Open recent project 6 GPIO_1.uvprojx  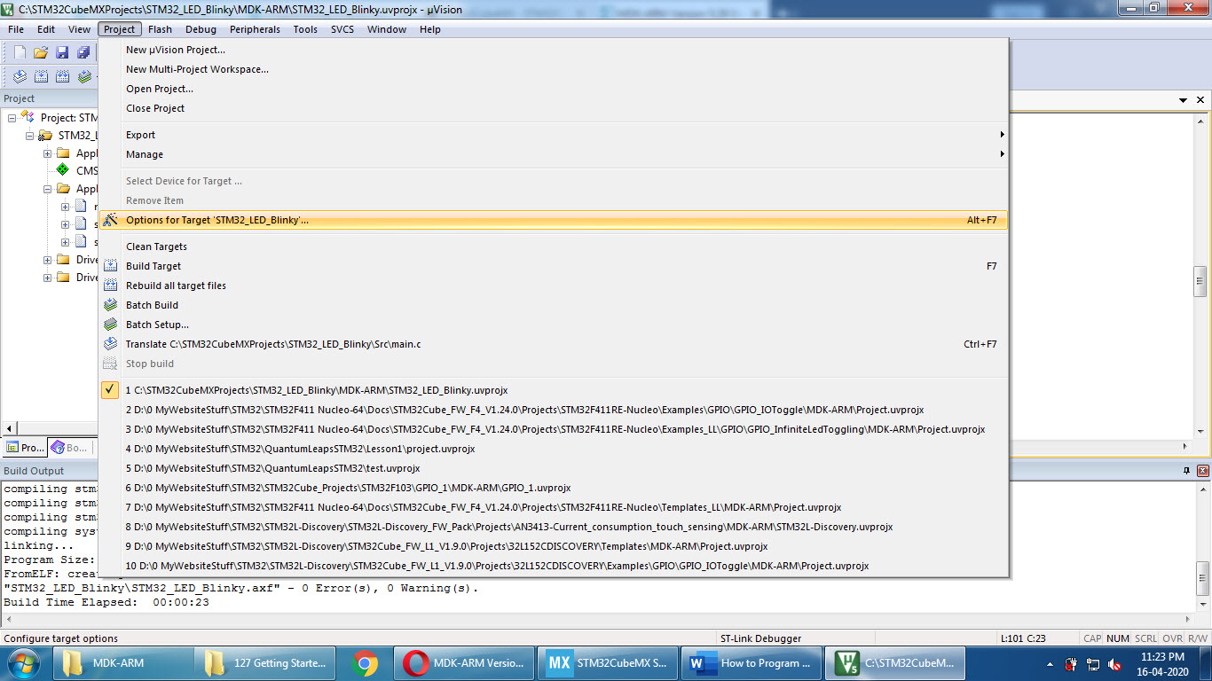(553, 488)
